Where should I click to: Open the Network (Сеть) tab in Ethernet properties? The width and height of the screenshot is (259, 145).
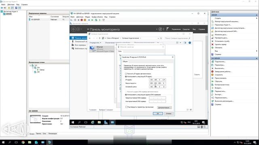tap(120, 51)
